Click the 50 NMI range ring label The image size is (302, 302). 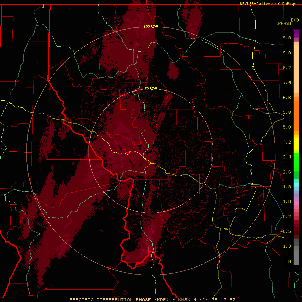coord(151,89)
